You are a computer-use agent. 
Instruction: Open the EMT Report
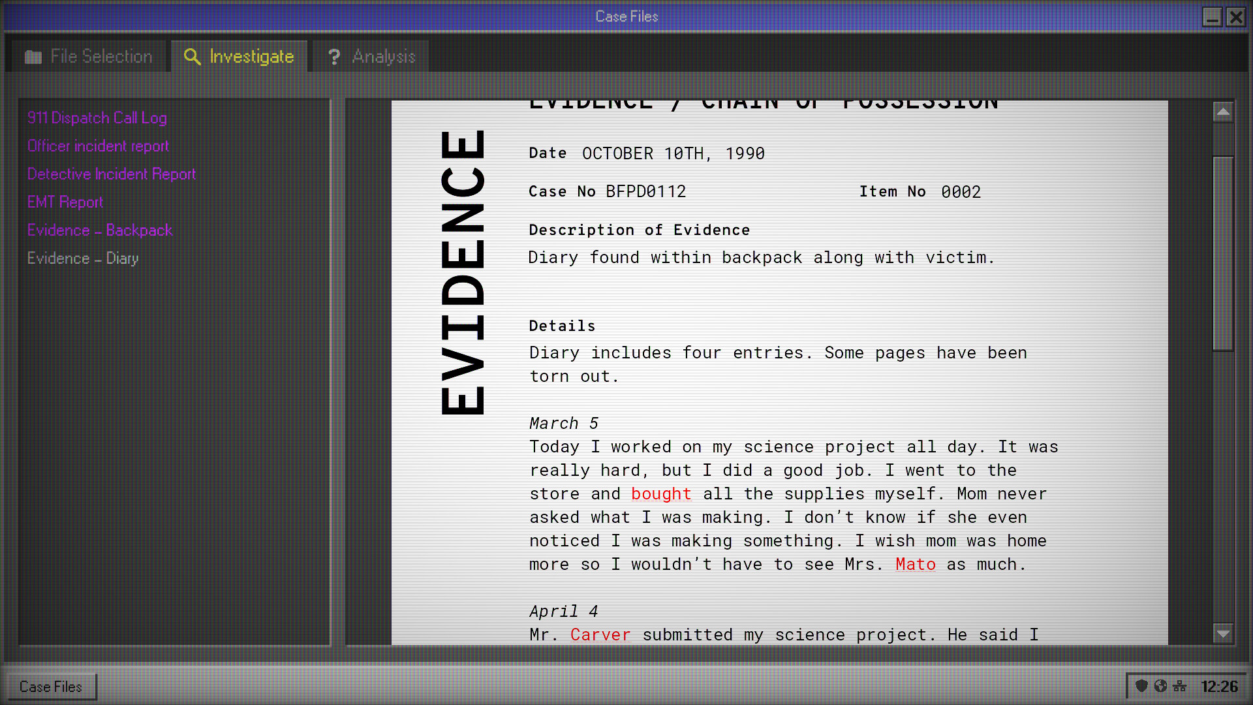pos(65,202)
